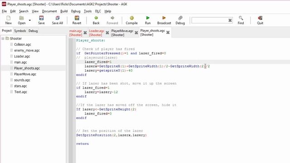Click the Quit toolbar icon
290x163 pixels.
[260, 20]
